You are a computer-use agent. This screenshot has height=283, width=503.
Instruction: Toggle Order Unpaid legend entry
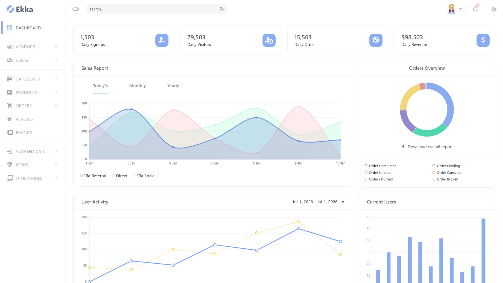378,173
